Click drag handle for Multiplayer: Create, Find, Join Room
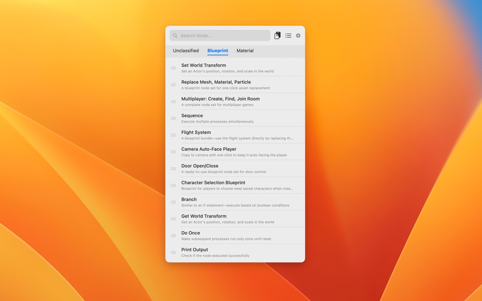The image size is (482, 301). tap(174, 102)
